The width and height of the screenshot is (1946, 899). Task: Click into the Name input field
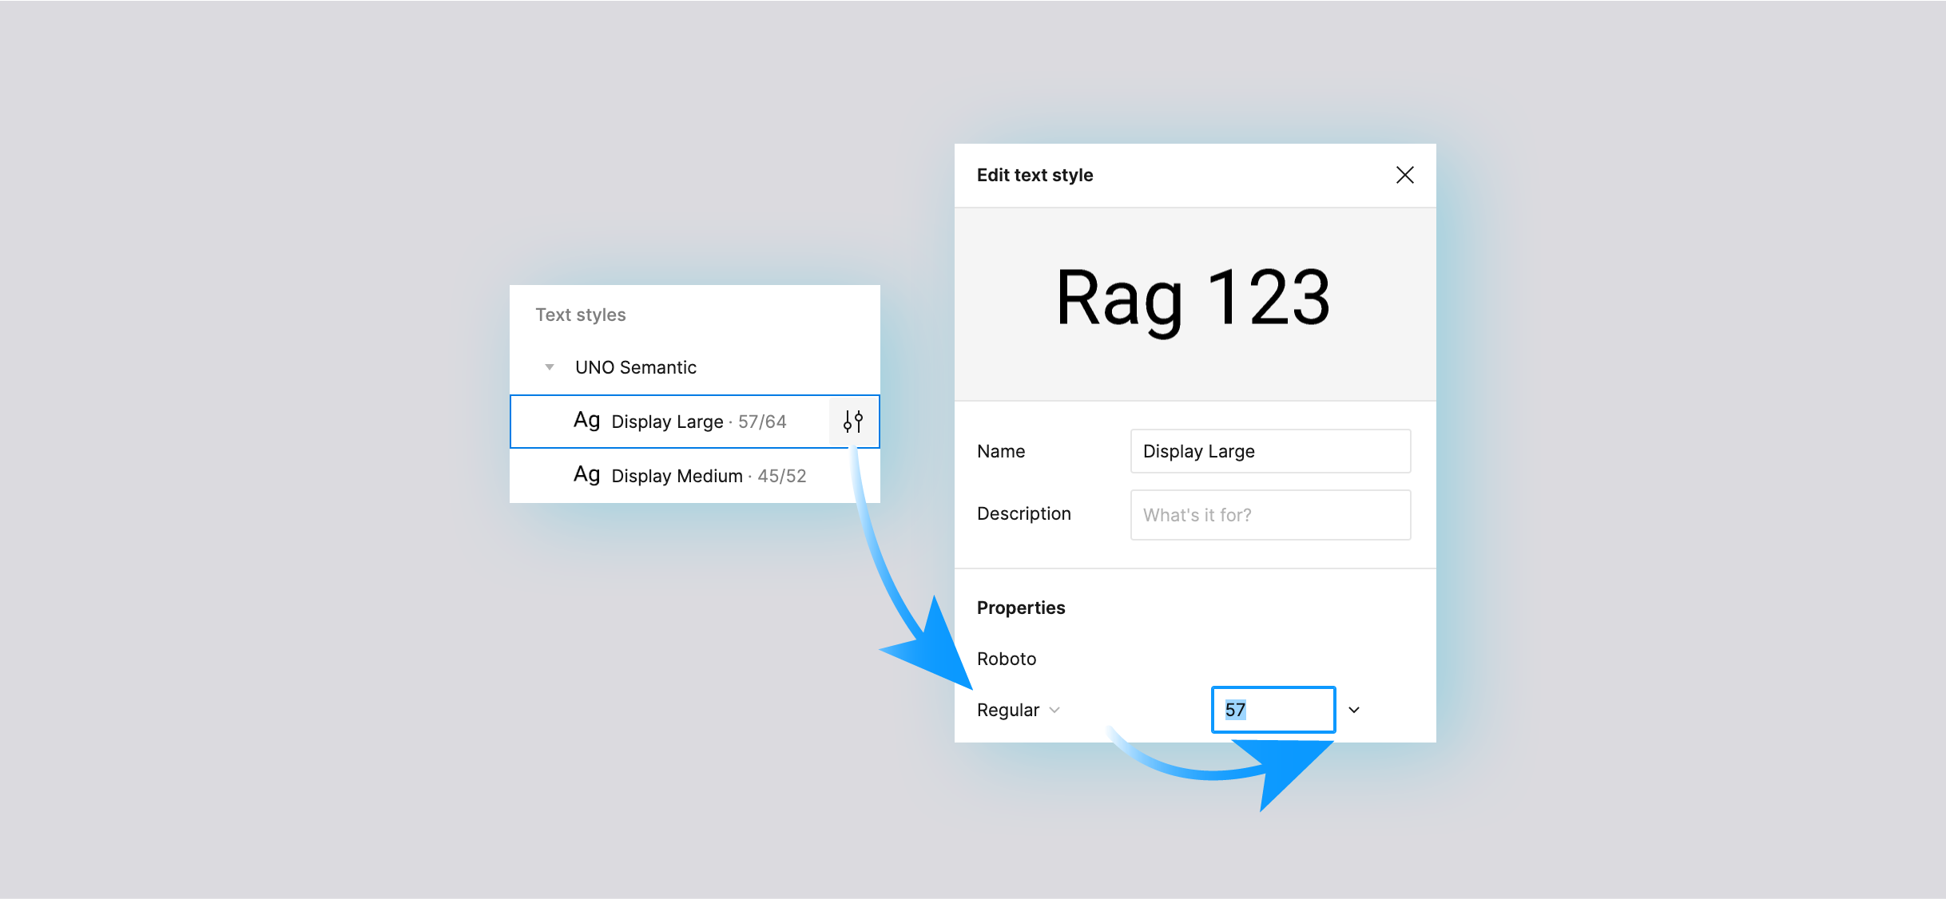click(x=1270, y=451)
